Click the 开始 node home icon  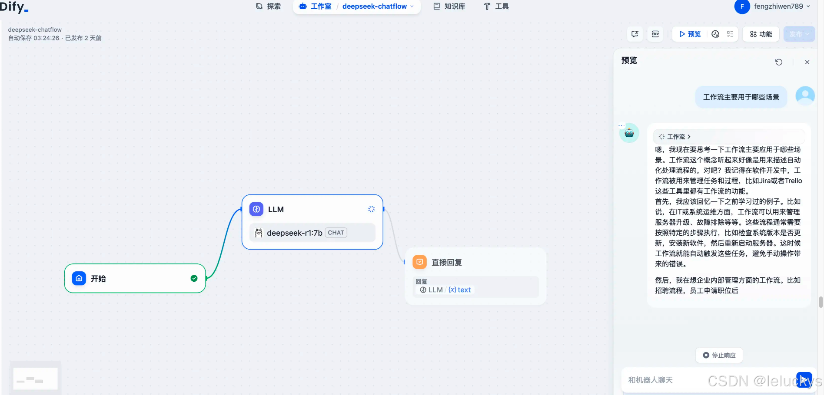click(79, 278)
